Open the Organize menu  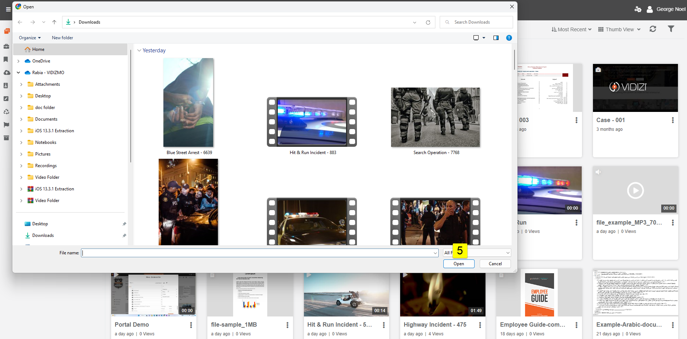pos(30,38)
